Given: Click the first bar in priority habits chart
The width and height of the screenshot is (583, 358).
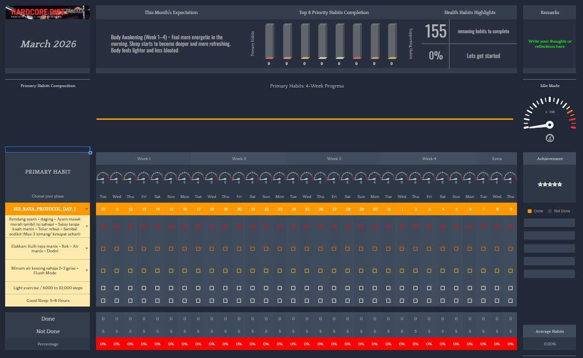Looking at the screenshot, I should [x=269, y=41].
